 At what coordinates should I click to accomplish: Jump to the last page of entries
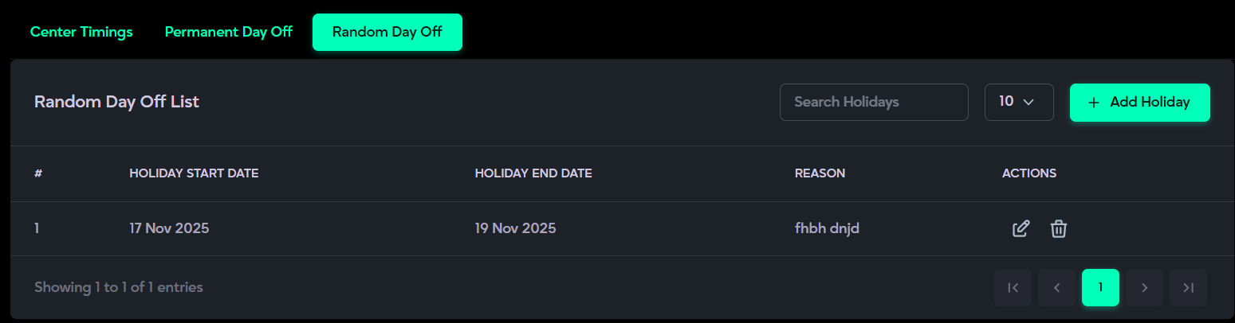click(1188, 288)
